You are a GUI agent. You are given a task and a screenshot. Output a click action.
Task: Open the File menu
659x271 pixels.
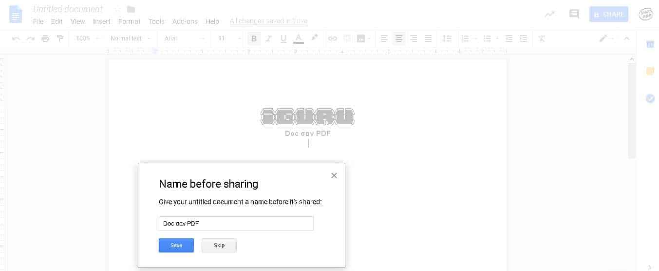tap(38, 21)
